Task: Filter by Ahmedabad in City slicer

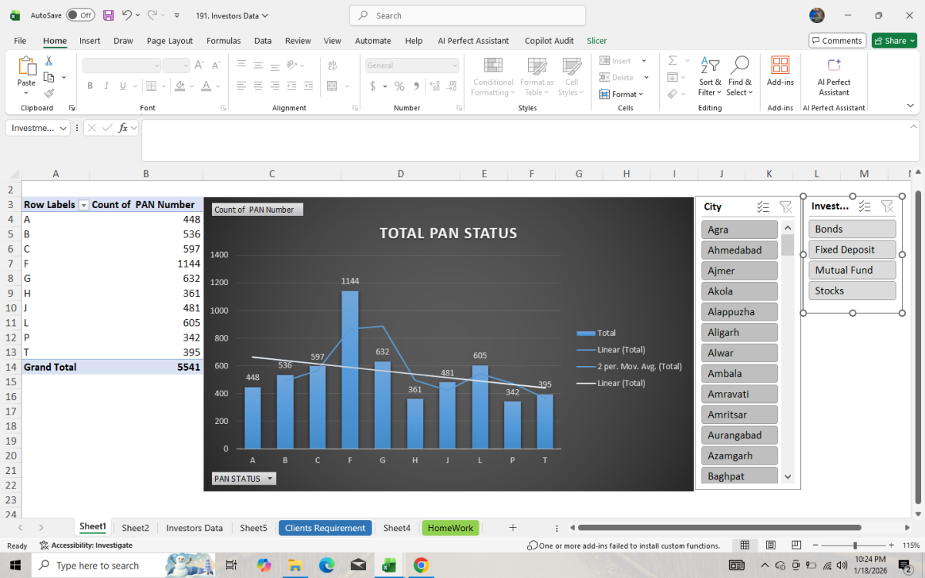Action: (739, 250)
